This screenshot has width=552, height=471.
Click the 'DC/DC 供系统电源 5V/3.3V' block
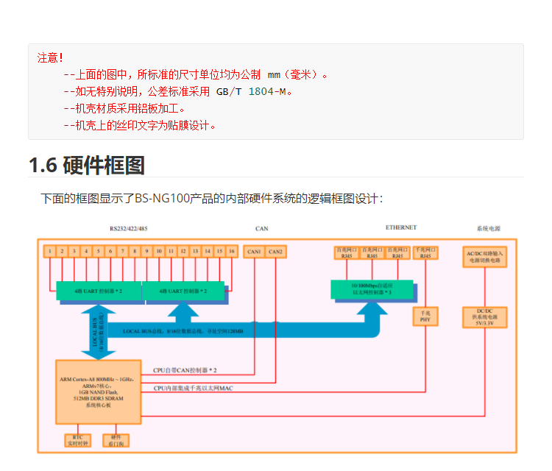(x=485, y=317)
